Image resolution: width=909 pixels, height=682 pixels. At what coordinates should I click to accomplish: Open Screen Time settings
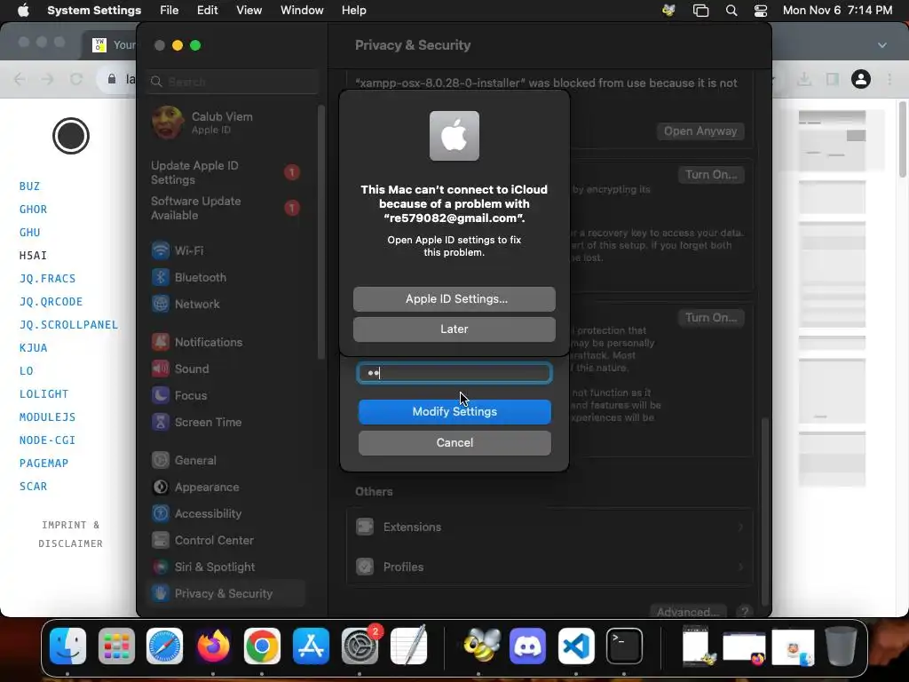208,422
